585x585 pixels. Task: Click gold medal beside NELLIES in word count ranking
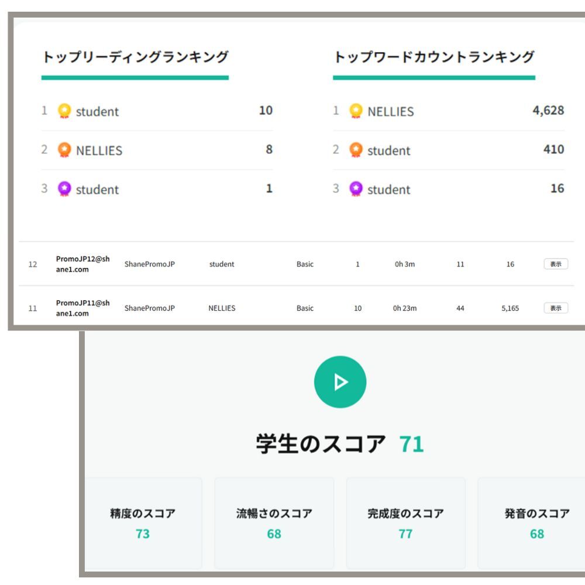(x=356, y=112)
